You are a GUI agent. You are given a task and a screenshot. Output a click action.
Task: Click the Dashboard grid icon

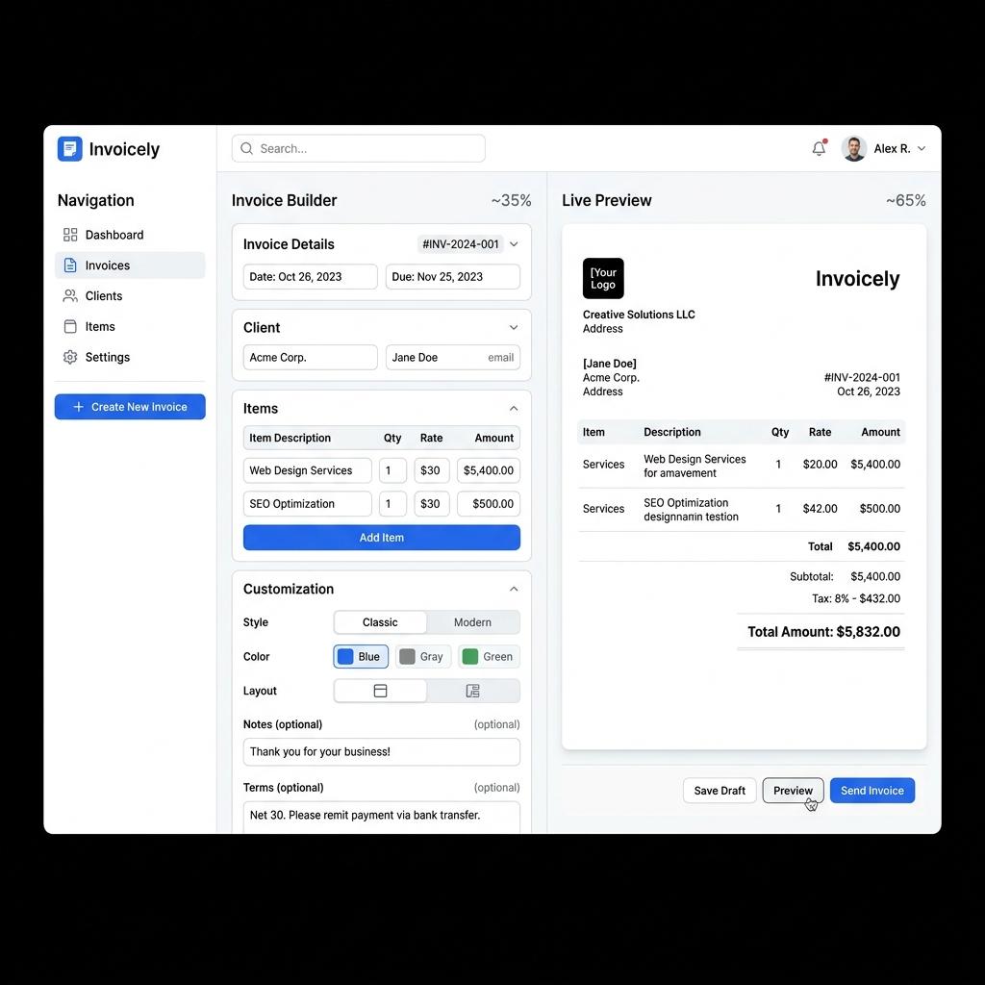pos(70,235)
